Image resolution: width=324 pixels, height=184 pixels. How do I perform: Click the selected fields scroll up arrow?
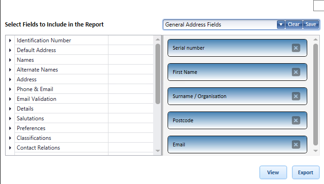pos(316,39)
